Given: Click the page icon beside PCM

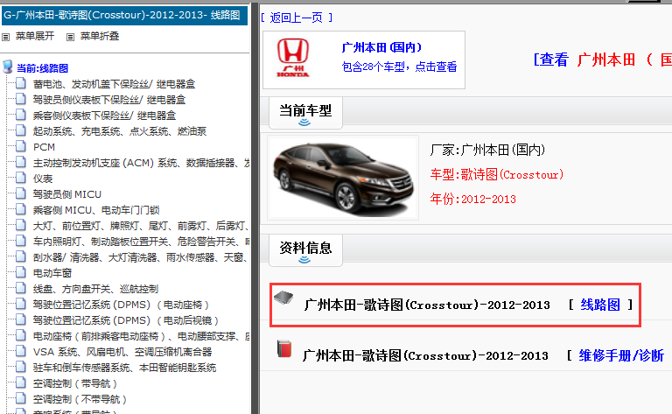Looking at the screenshot, I should pyautogui.click(x=21, y=146).
